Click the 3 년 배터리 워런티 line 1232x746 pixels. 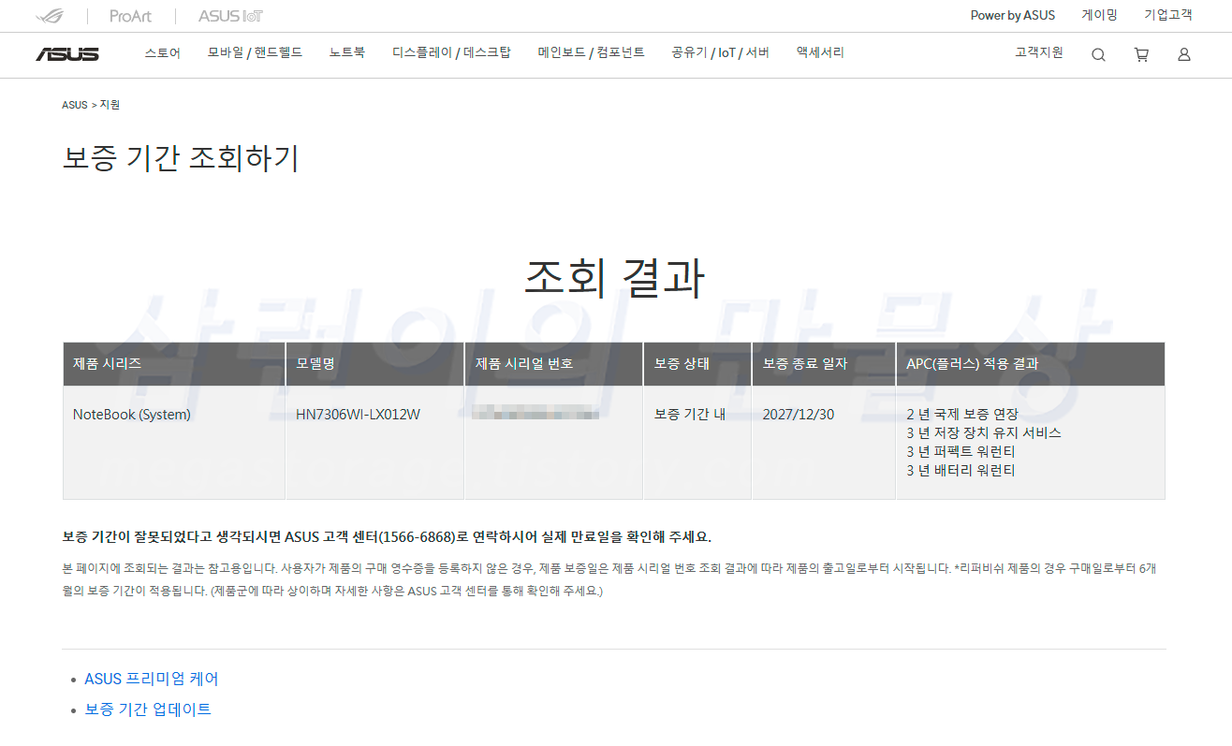pyautogui.click(x=961, y=470)
